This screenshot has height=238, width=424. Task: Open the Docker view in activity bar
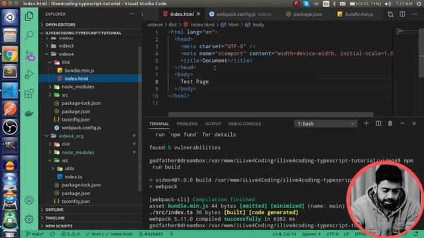click(x=29, y=113)
